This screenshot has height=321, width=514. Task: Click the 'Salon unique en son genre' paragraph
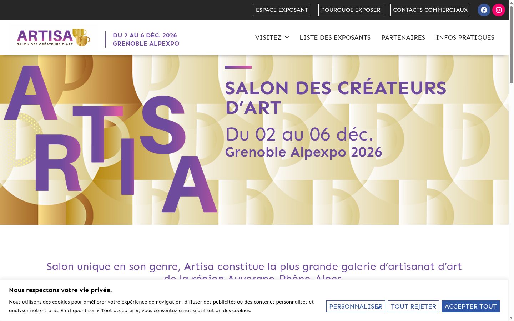[x=254, y=272]
